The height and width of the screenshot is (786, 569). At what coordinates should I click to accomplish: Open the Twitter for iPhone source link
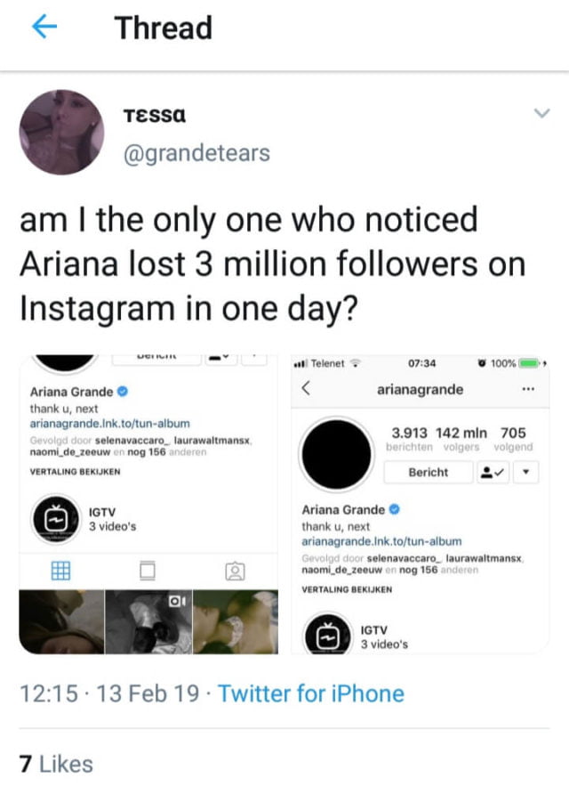click(311, 693)
